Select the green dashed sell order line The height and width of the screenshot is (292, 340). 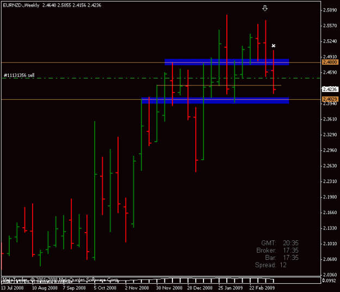click(160, 78)
